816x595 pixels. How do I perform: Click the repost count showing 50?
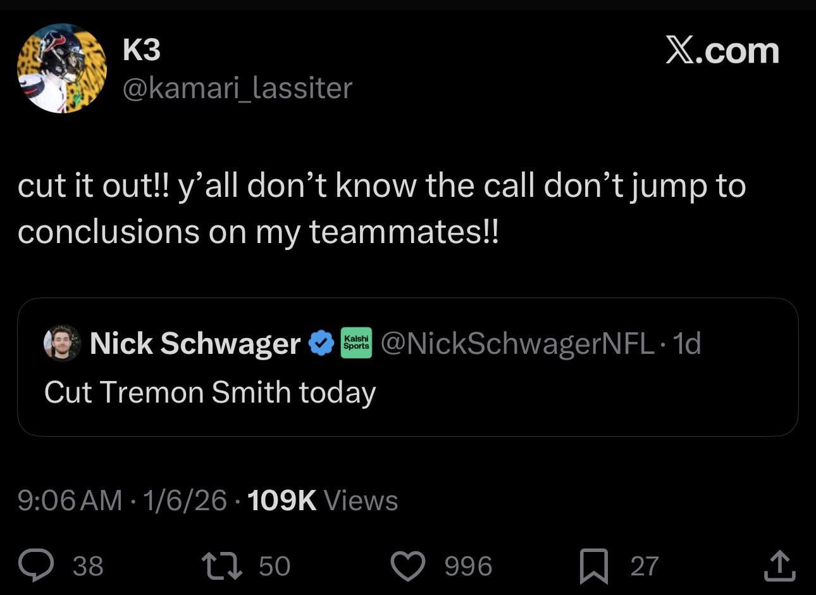click(275, 565)
